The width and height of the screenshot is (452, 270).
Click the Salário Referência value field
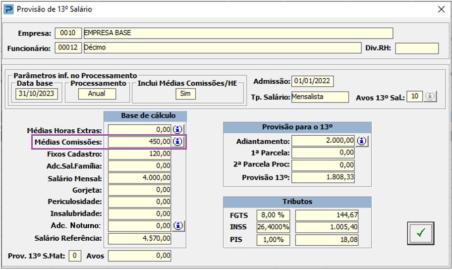tap(140, 238)
